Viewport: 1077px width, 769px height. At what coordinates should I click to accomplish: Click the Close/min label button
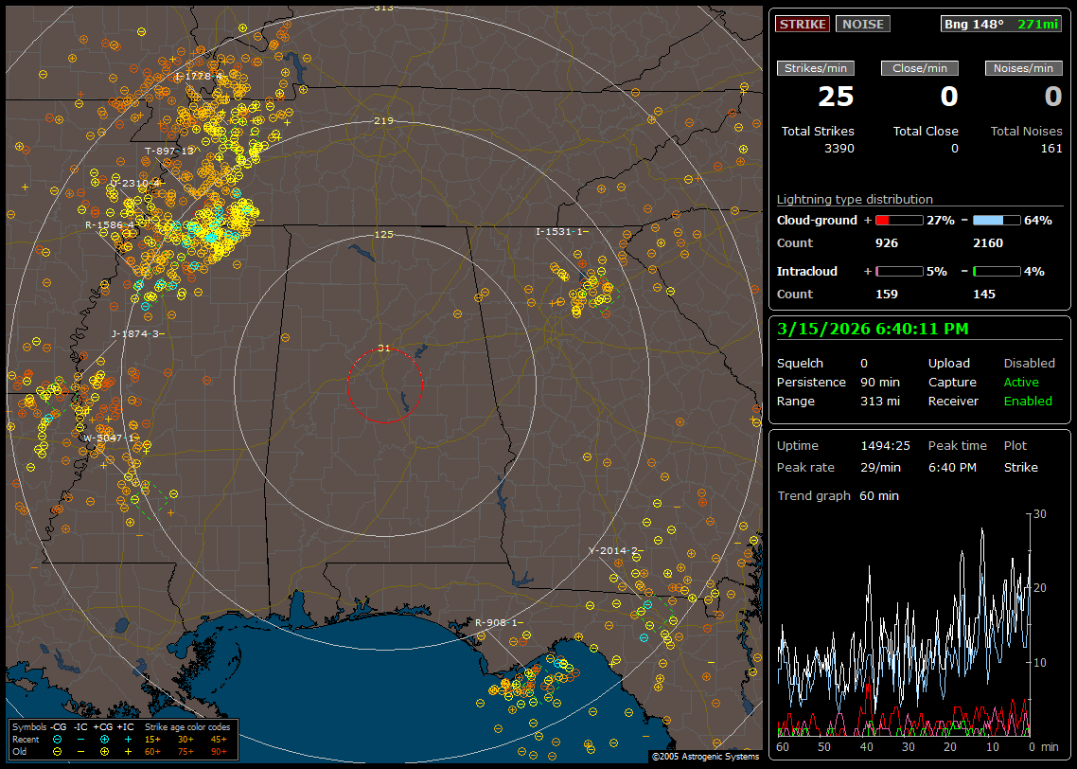[920, 68]
